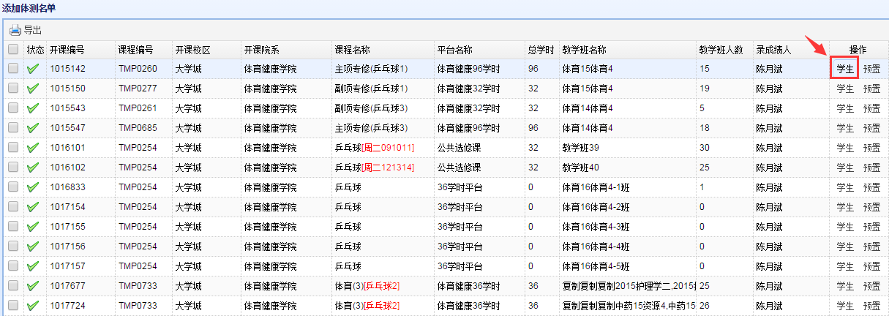
Task: Toggle the select-all checkbox in header
Action: tap(13, 50)
